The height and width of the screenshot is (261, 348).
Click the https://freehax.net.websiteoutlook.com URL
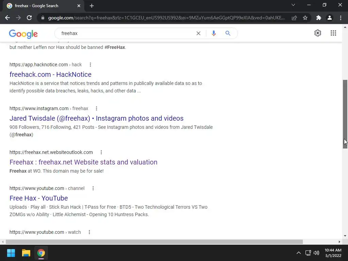coord(51,152)
